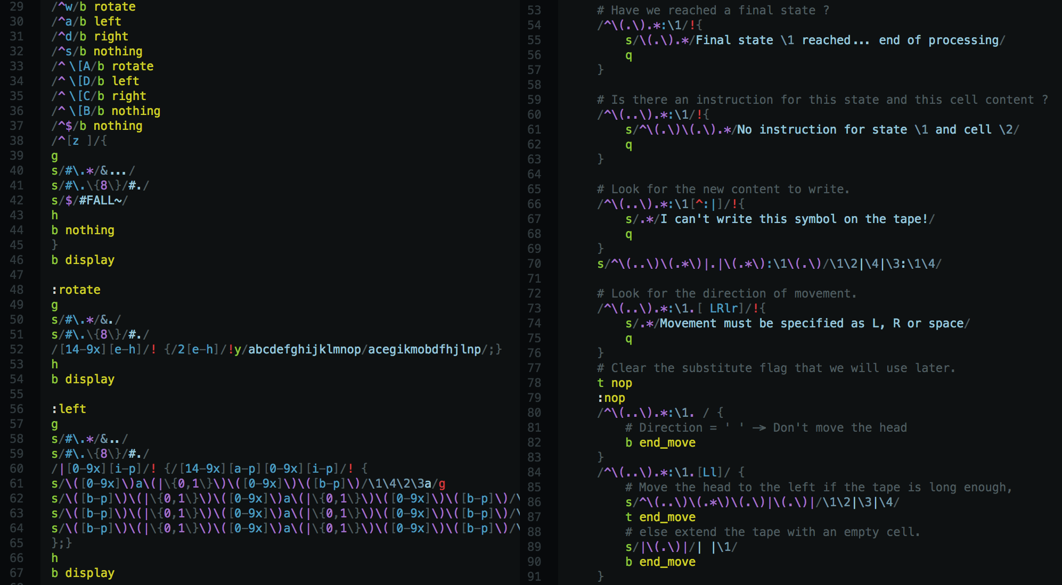Viewport: 1062px width, 585px height.
Task: Click line number 38 in the gutter
Action: (17, 141)
